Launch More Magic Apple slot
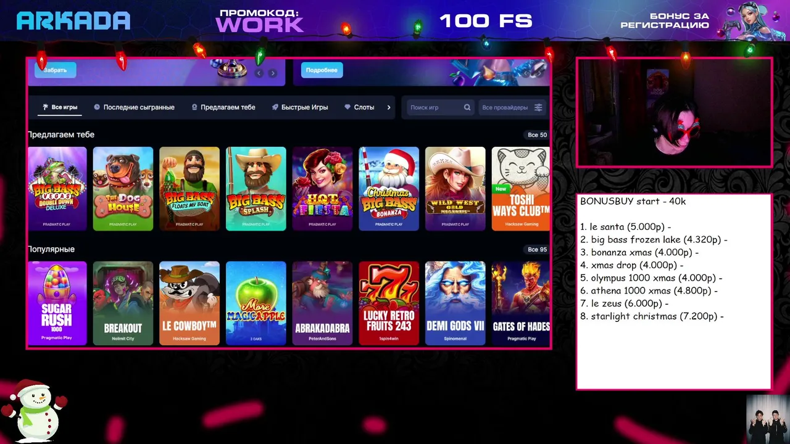The width and height of the screenshot is (790, 444). click(256, 303)
